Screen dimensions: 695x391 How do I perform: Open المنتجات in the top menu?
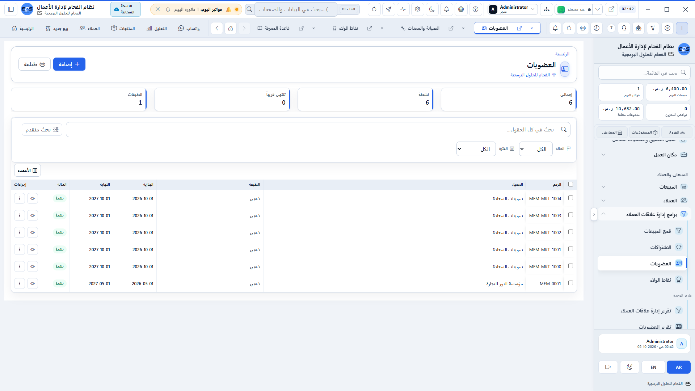point(123,28)
